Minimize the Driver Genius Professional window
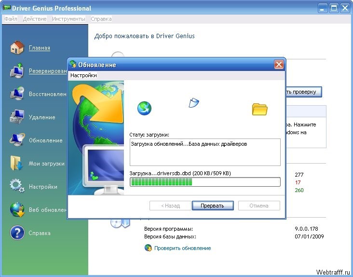This screenshot has width=353, height=277. tap(323, 8)
